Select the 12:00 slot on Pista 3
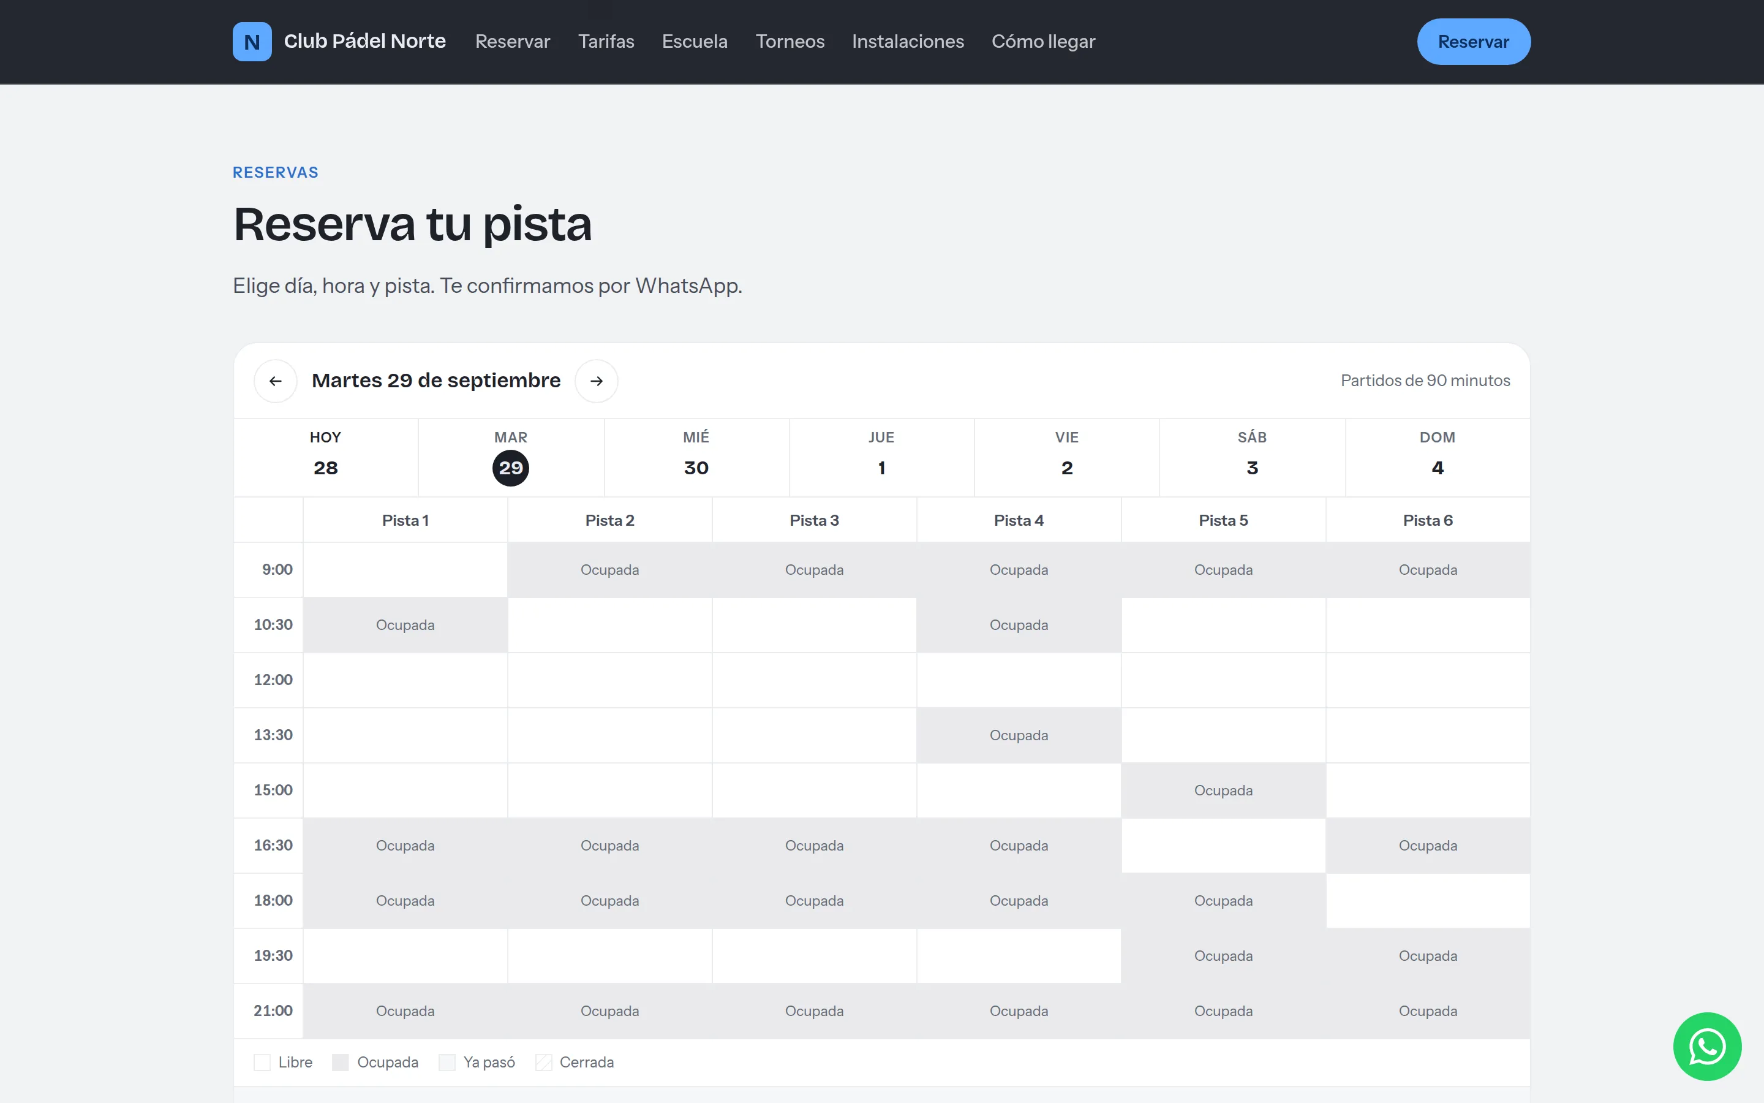 click(x=814, y=680)
